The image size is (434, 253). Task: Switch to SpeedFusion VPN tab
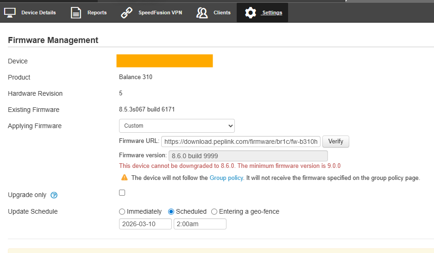[x=160, y=12]
